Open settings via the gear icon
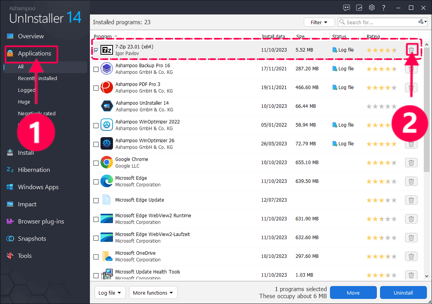Screen dimensions: 432x304 (x=371, y=8)
